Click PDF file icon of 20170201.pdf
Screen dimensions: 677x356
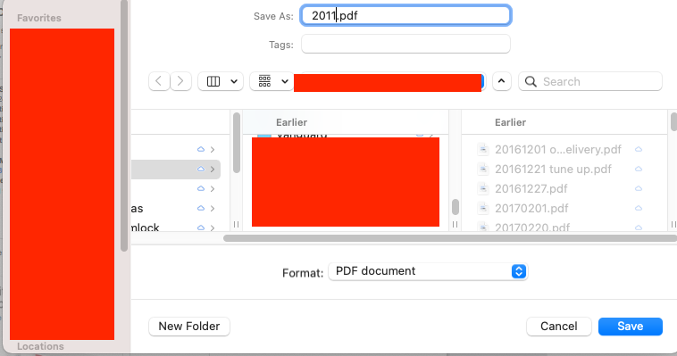click(483, 209)
